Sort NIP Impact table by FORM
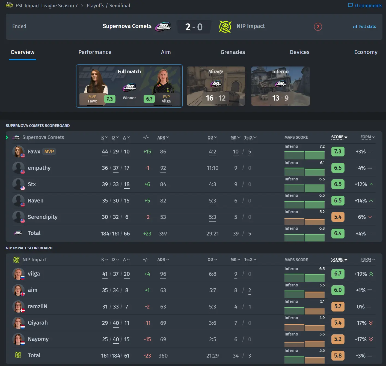 point(368,259)
